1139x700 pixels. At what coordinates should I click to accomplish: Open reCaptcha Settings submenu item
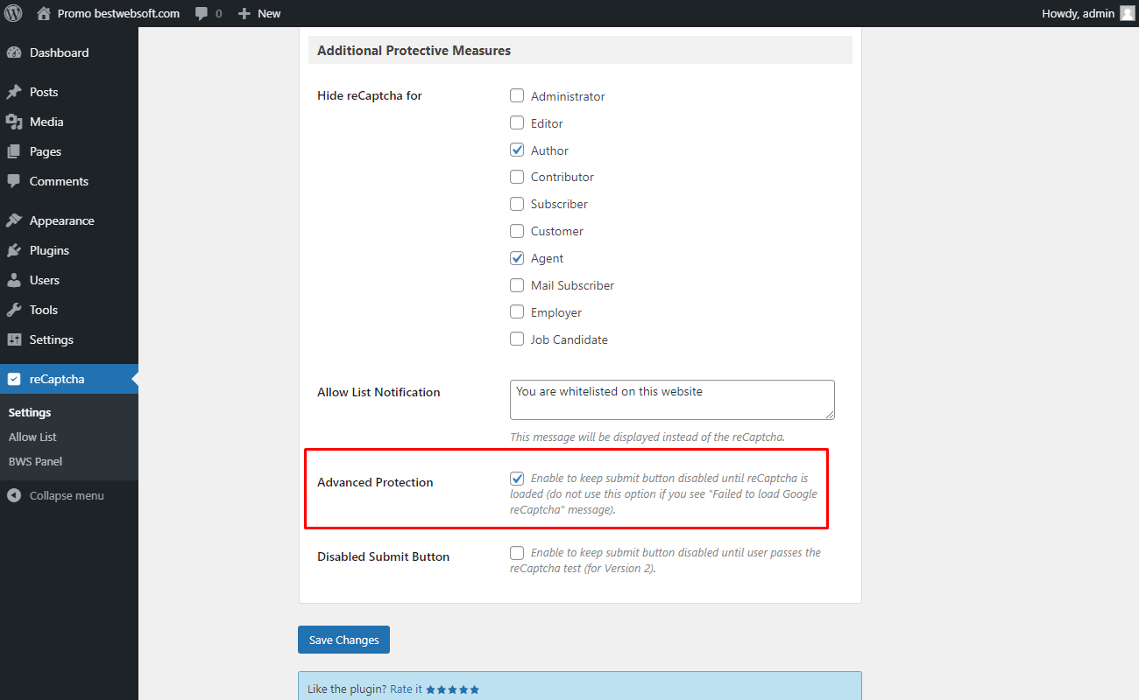point(30,412)
